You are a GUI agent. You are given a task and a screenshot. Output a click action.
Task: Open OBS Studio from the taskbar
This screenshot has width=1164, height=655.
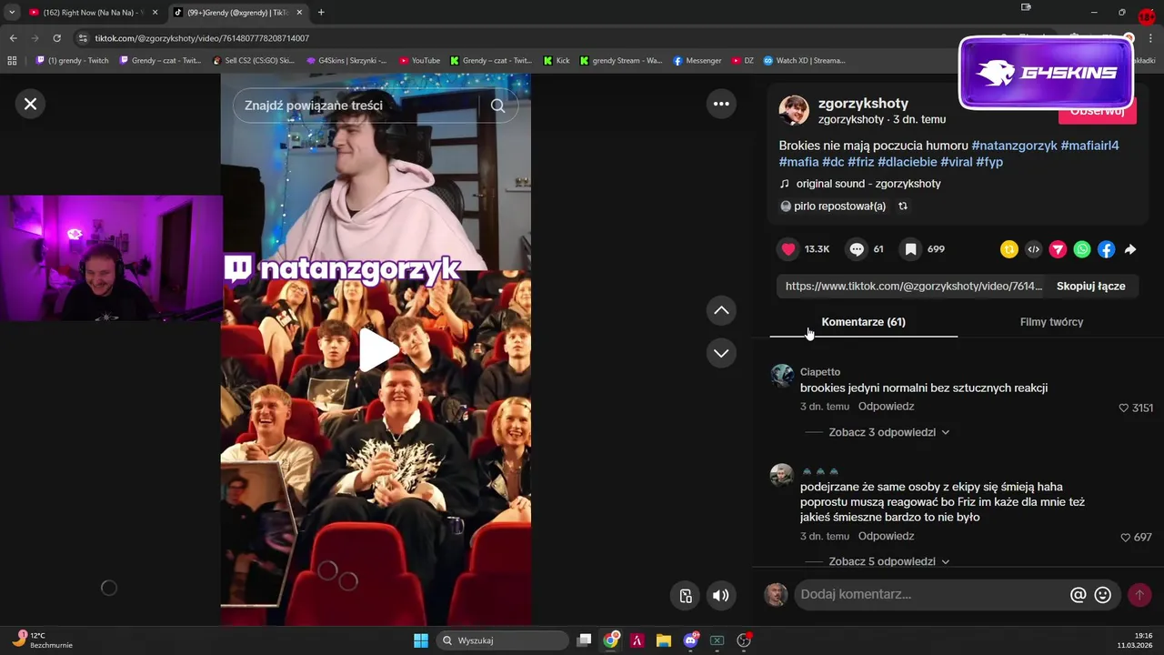point(744,640)
